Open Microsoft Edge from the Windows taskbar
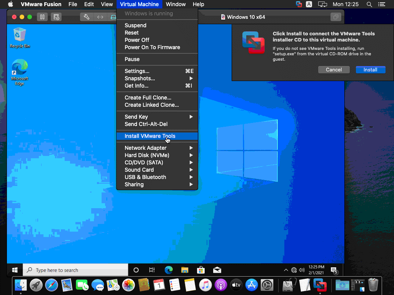394x295 pixels. pyautogui.click(x=168, y=270)
